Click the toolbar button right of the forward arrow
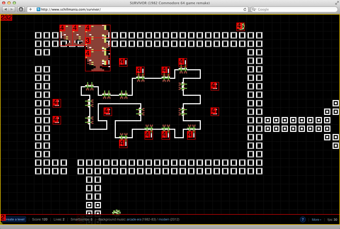The height and width of the screenshot is (229, 340). coord(21,9)
